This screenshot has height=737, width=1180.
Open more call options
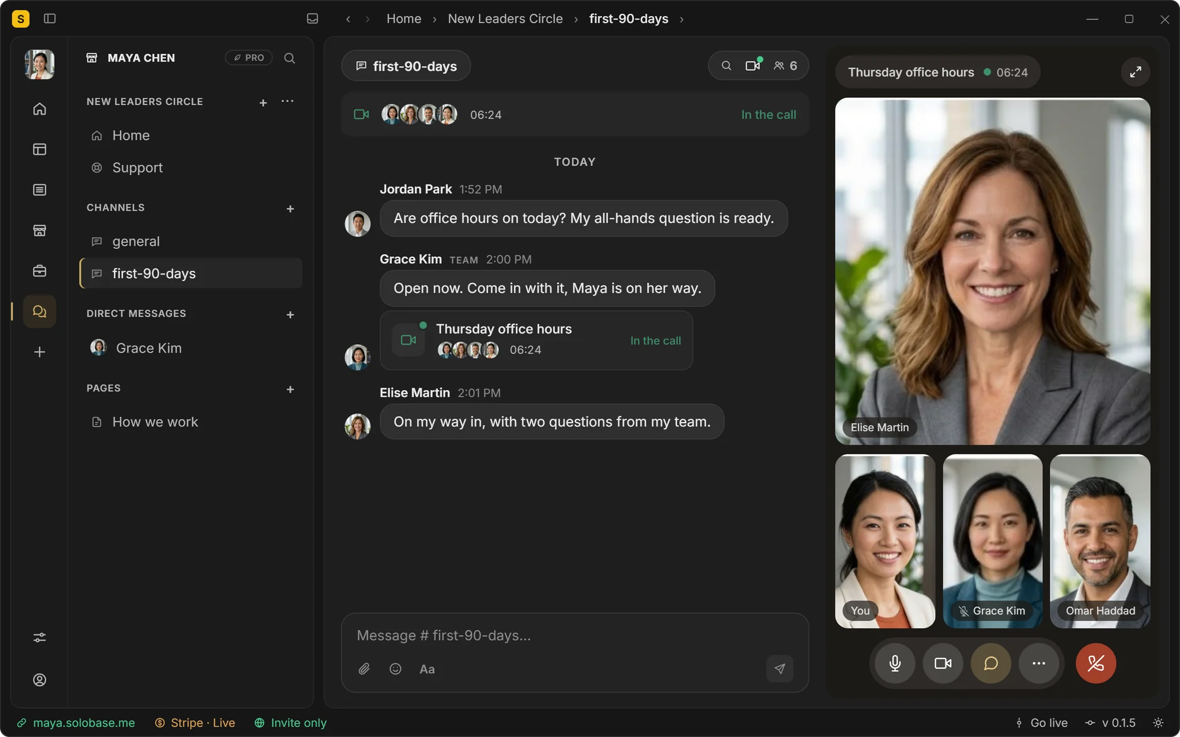(1038, 663)
